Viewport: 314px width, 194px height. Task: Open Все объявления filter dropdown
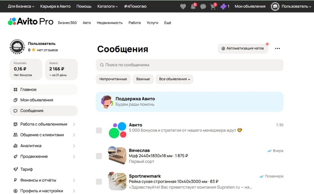[175, 79]
